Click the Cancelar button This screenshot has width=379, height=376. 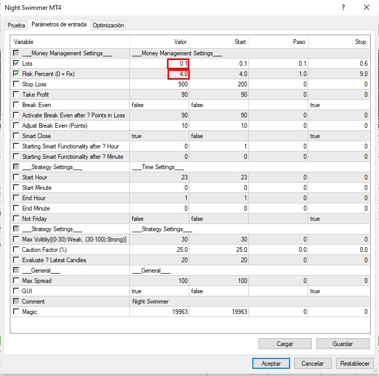click(x=313, y=364)
